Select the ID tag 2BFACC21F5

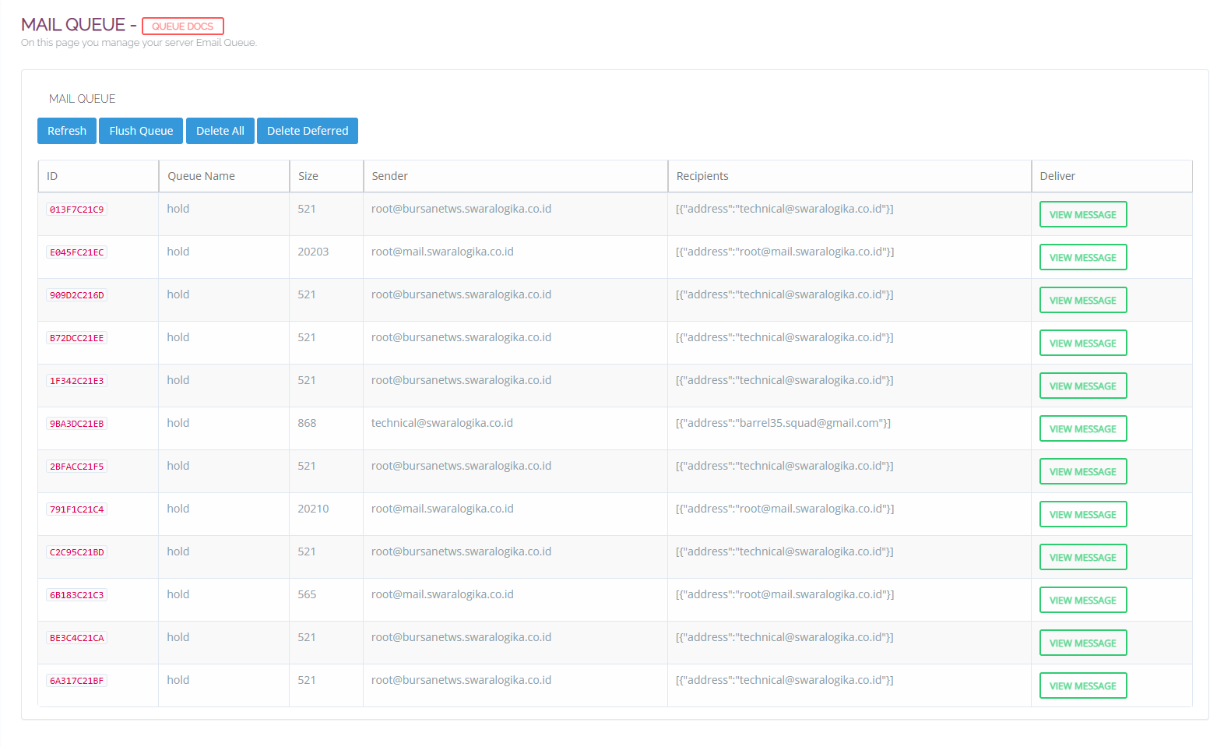click(76, 467)
